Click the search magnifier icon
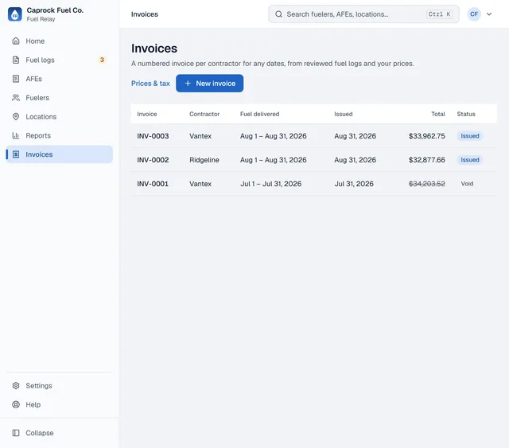509x448 pixels. pyautogui.click(x=278, y=14)
